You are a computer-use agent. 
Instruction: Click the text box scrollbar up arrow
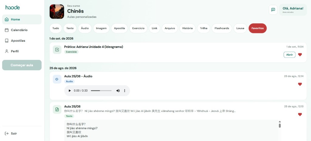[x=280, y=122]
